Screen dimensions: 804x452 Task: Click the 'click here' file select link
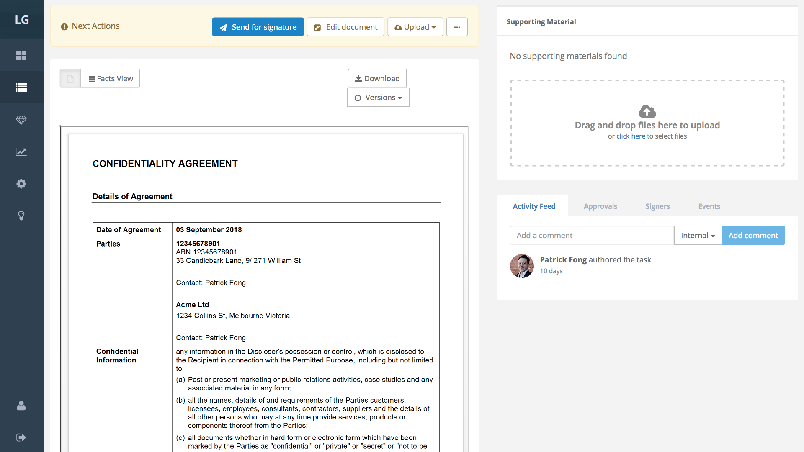(630, 136)
